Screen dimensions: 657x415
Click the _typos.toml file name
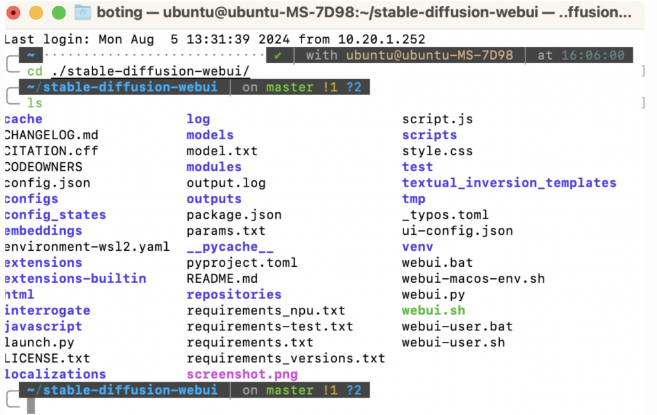(x=445, y=215)
